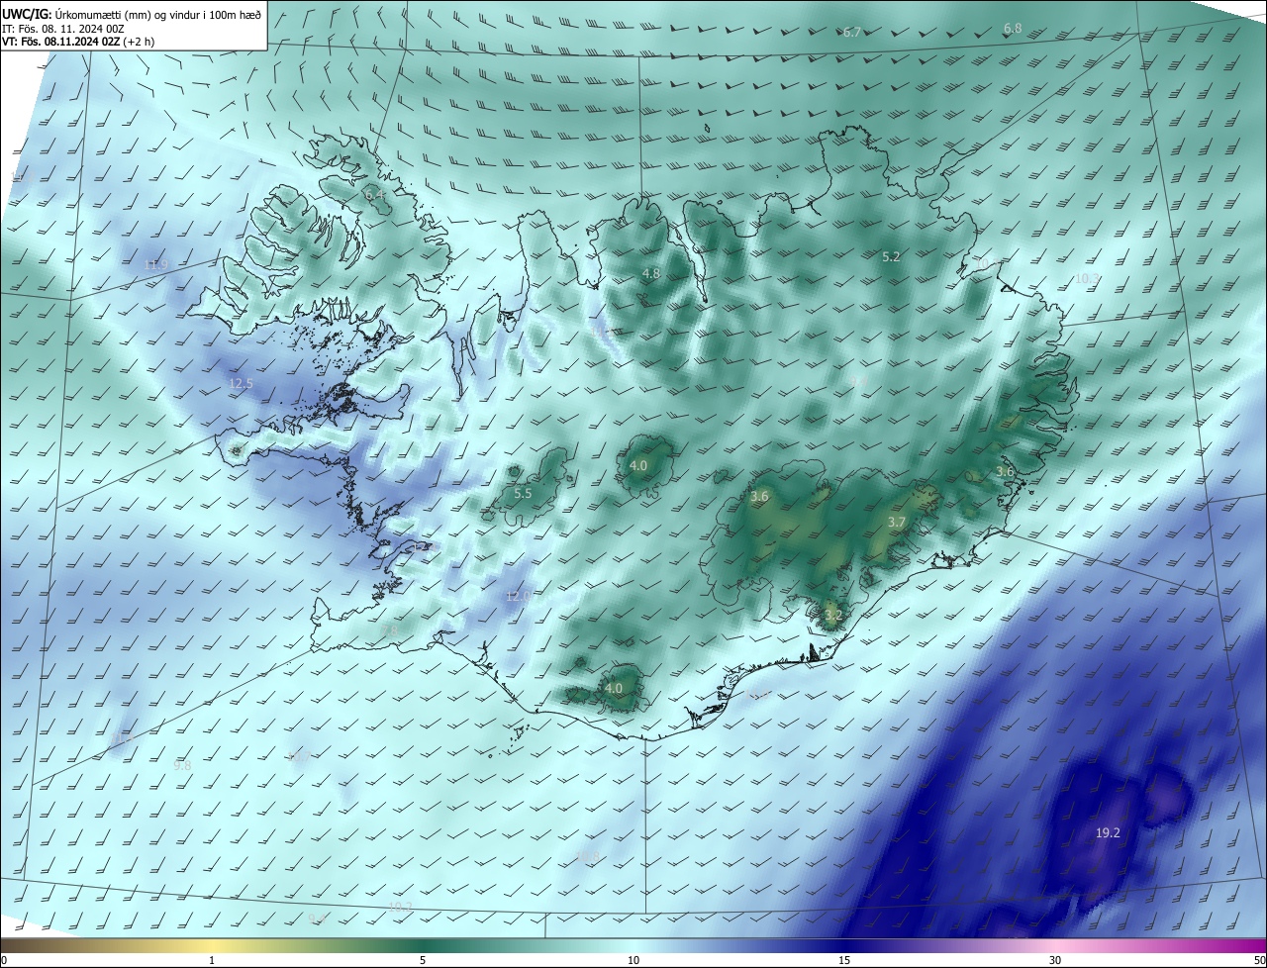Click the color scale tick labeled 1
The height and width of the screenshot is (968, 1267).
[x=212, y=961]
